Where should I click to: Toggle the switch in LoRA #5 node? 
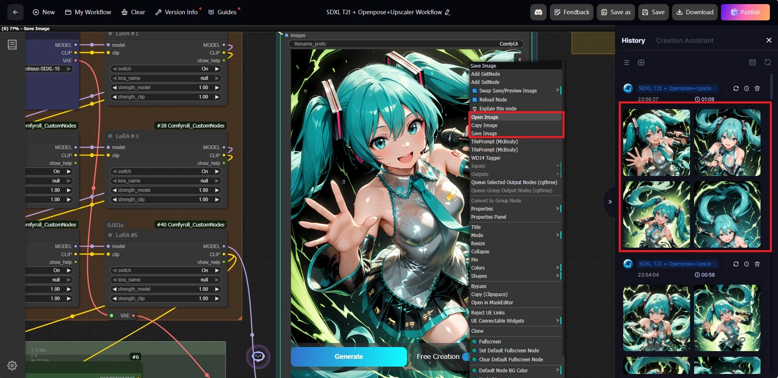(165, 270)
